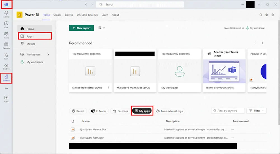Show Favorites items filter

coord(120,111)
